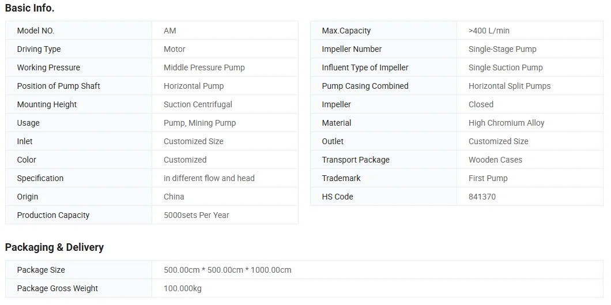The image size is (611, 305).
Task: Click the HS Code value 841370
Action: (x=482, y=197)
